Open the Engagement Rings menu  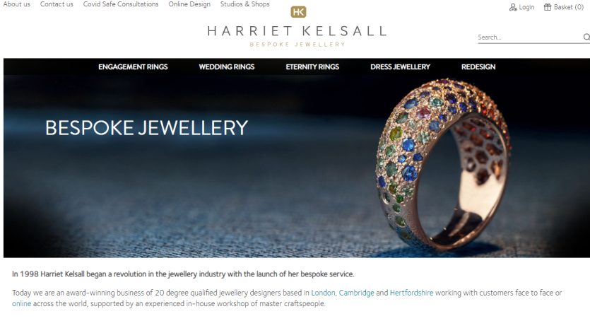coord(133,67)
